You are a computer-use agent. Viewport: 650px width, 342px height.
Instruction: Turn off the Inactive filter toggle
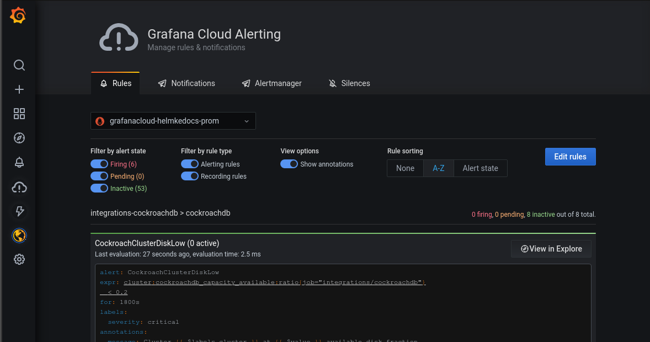click(99, 188)
